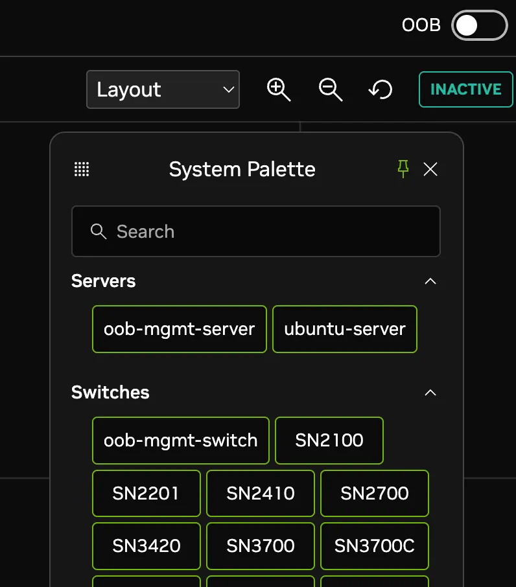Select the SN2410 switch
Viewport: 516px width, 587px height.
point(260,494)
